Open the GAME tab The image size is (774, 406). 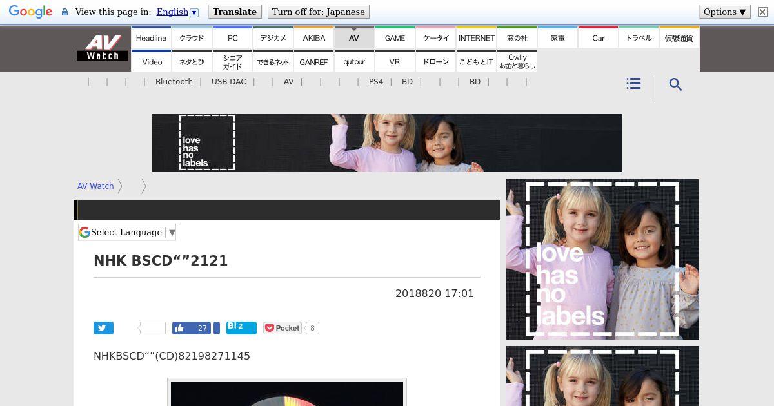click(x=395, y=37)
